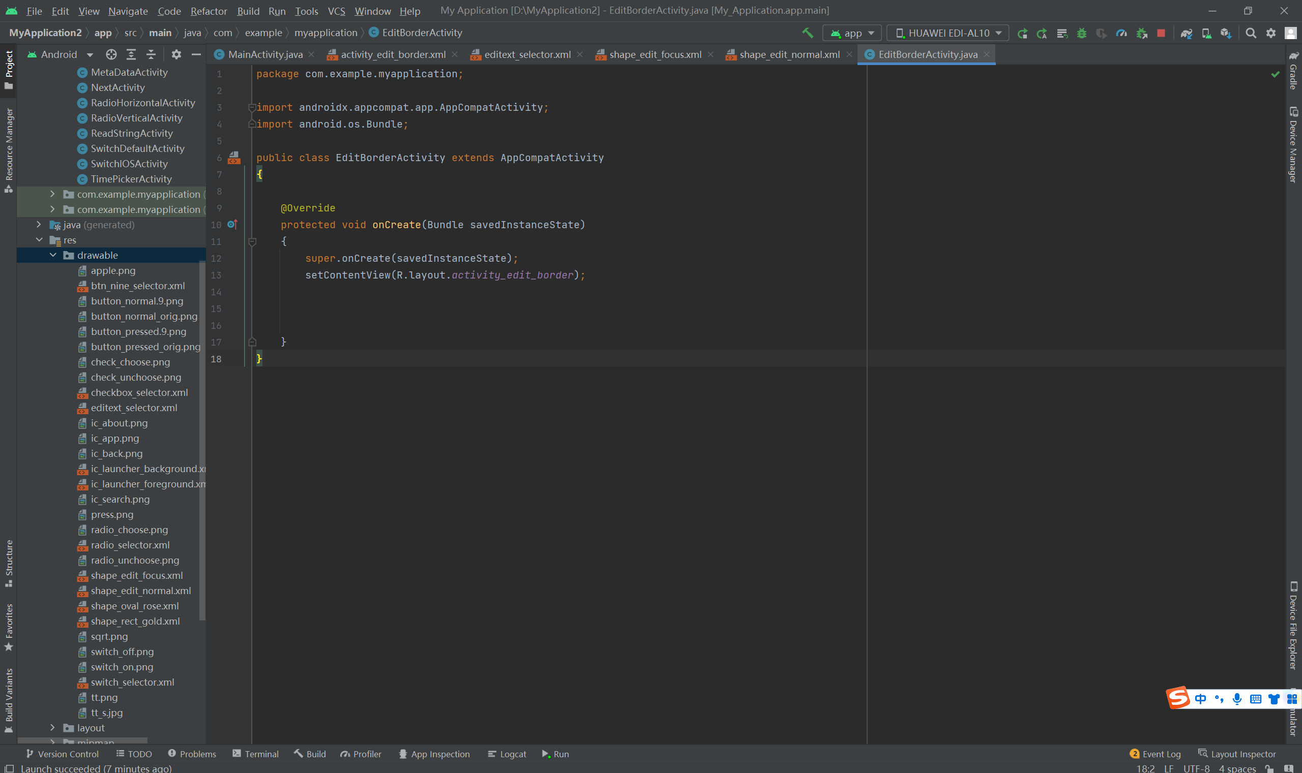The image size is (1302, 773).
Task: Open the SDK Manager icon
Action: 1226,33
